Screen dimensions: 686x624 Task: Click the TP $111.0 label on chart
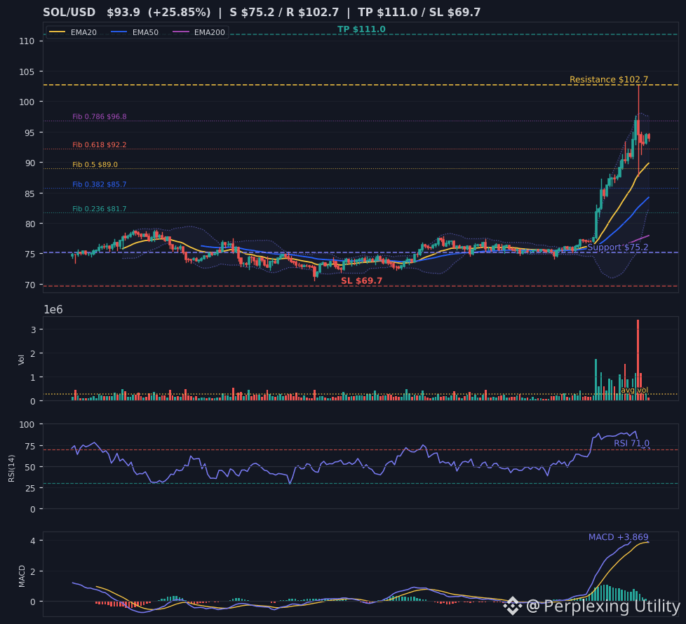(x=361, y=29)
